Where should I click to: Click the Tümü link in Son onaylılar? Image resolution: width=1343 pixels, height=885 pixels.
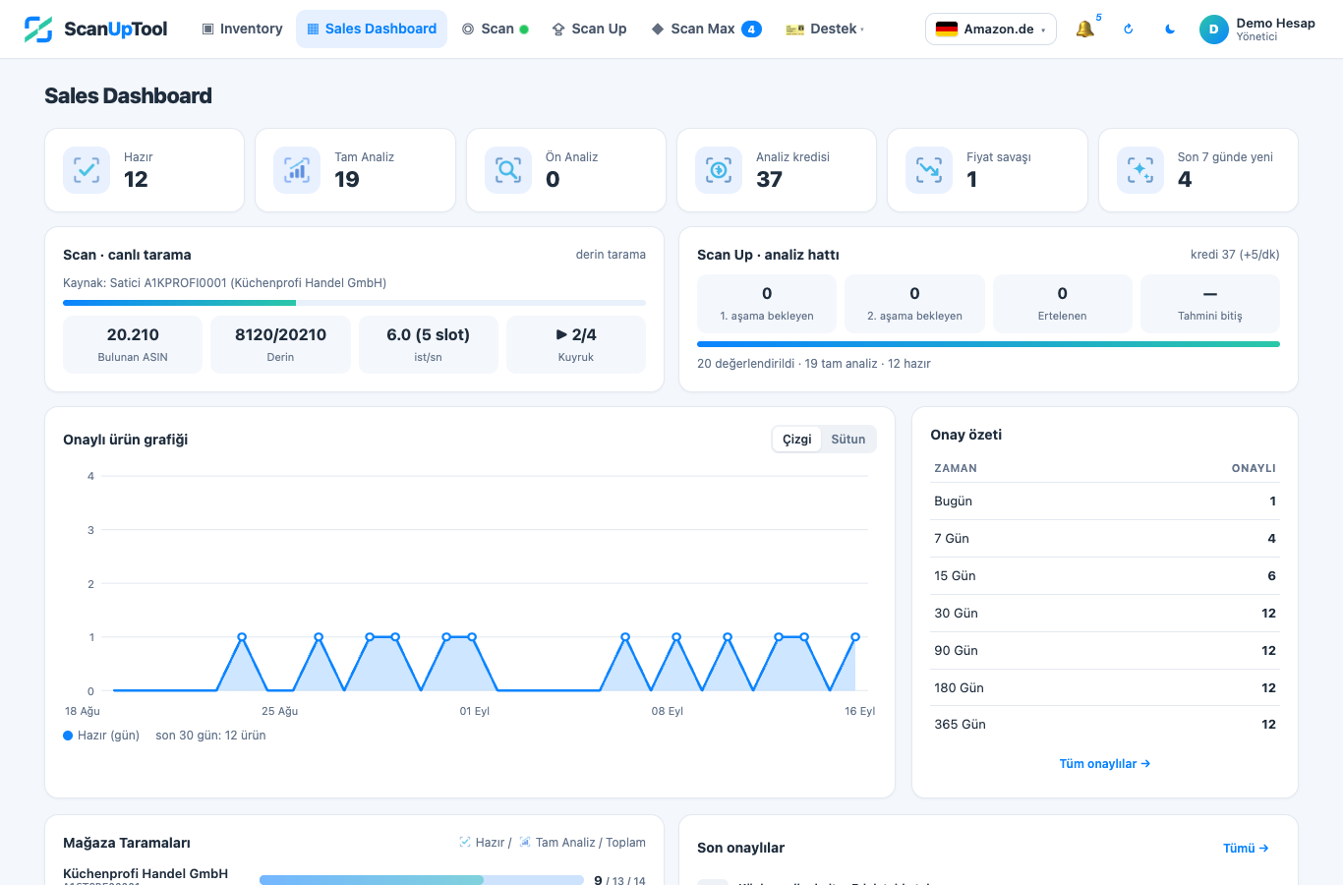tap(1246, 849)
